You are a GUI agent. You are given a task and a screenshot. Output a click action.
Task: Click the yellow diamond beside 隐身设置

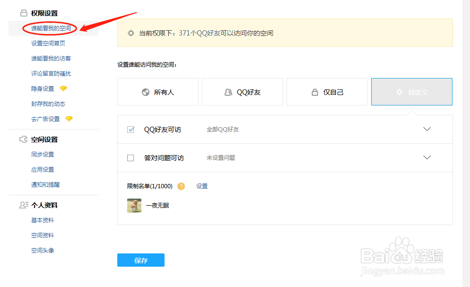(63, 88)
